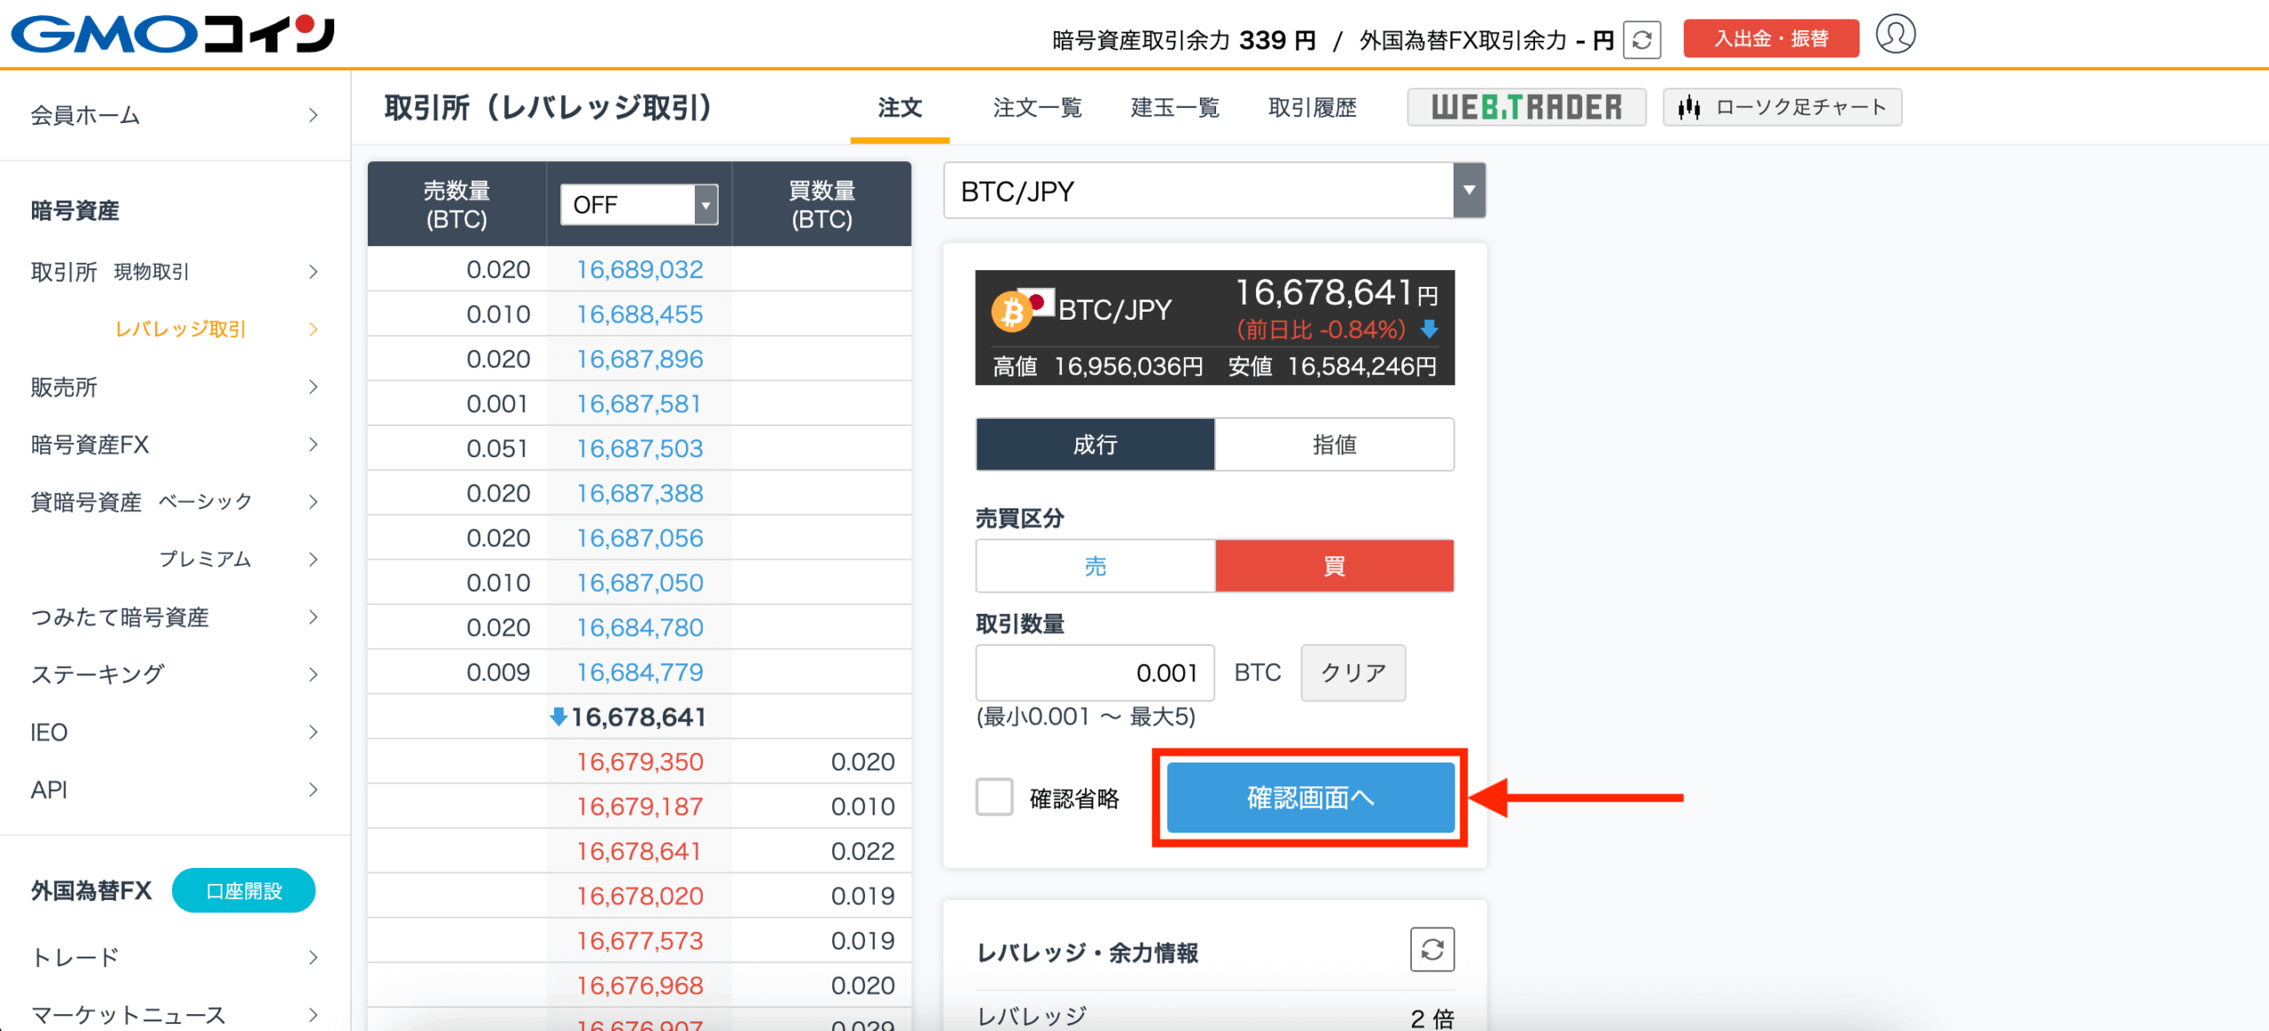The image size is (2269, 1031).
Task: Click the 入出金・振替 button
Action: 1770,39
